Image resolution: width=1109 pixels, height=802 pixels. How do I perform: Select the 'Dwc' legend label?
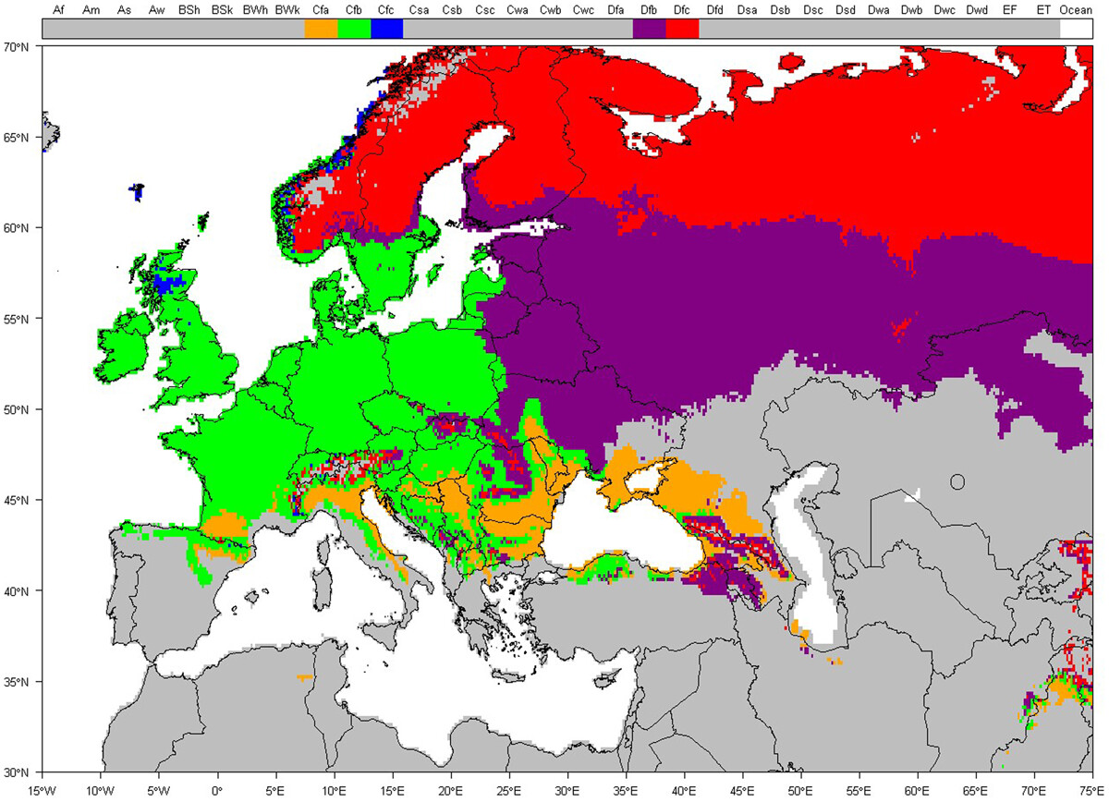pyautogui.click(x=944, y=10)
